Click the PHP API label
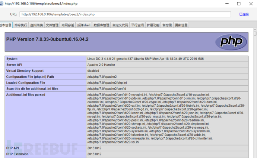The width and height of the screenshot is (257, 158). coord(12,148)
